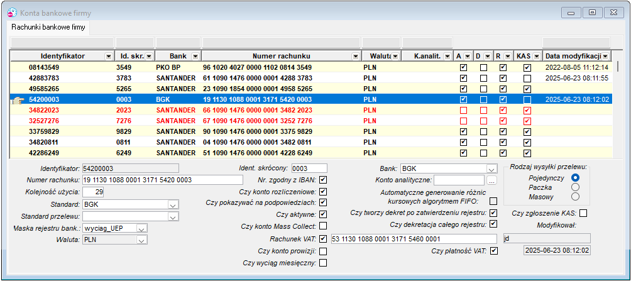631x281 pixels.
Task: Expand the Waluta combo box in the form
Action: (x=141, y=240)
